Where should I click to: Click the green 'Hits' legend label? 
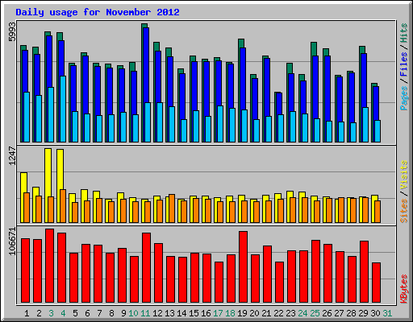[x=403, y=33]
